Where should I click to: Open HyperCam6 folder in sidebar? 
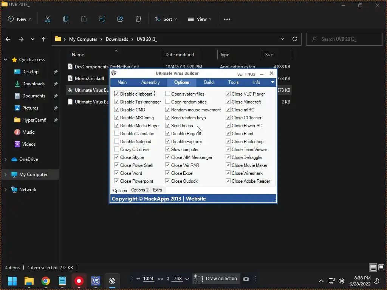[x=34, y=120]
